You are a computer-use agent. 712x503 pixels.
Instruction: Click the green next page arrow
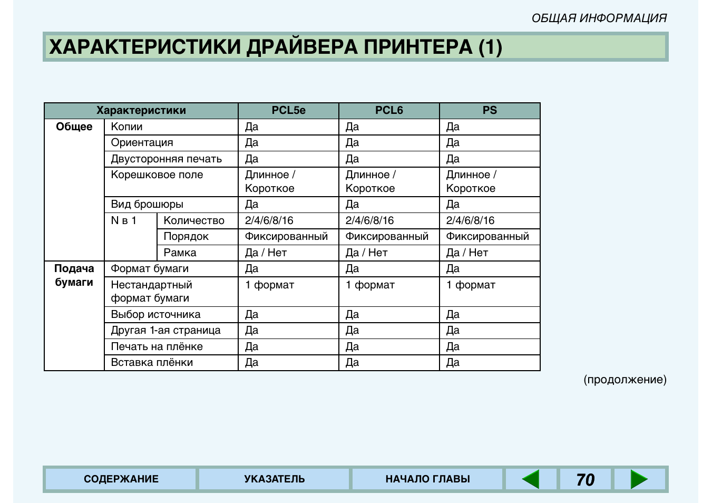tap(639, 479)
